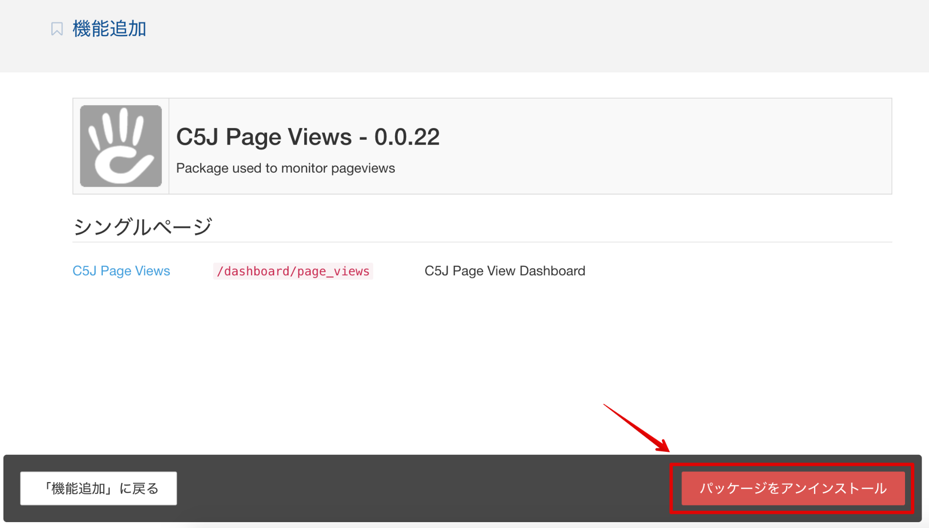Viewport: 929px width, 528px height.
Task: Click the concrete5 hand logo package icon
Action: point(121,146)
